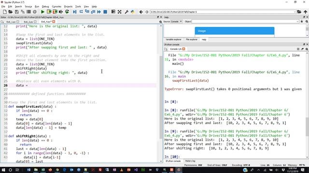Switch to Variable explorer tab
Image resolution: width=309 pixels, height=173 pixels.
coord(173,39)
